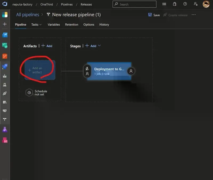Click the Add an artifact box
The image size is (213, 180).
[40, 70]
